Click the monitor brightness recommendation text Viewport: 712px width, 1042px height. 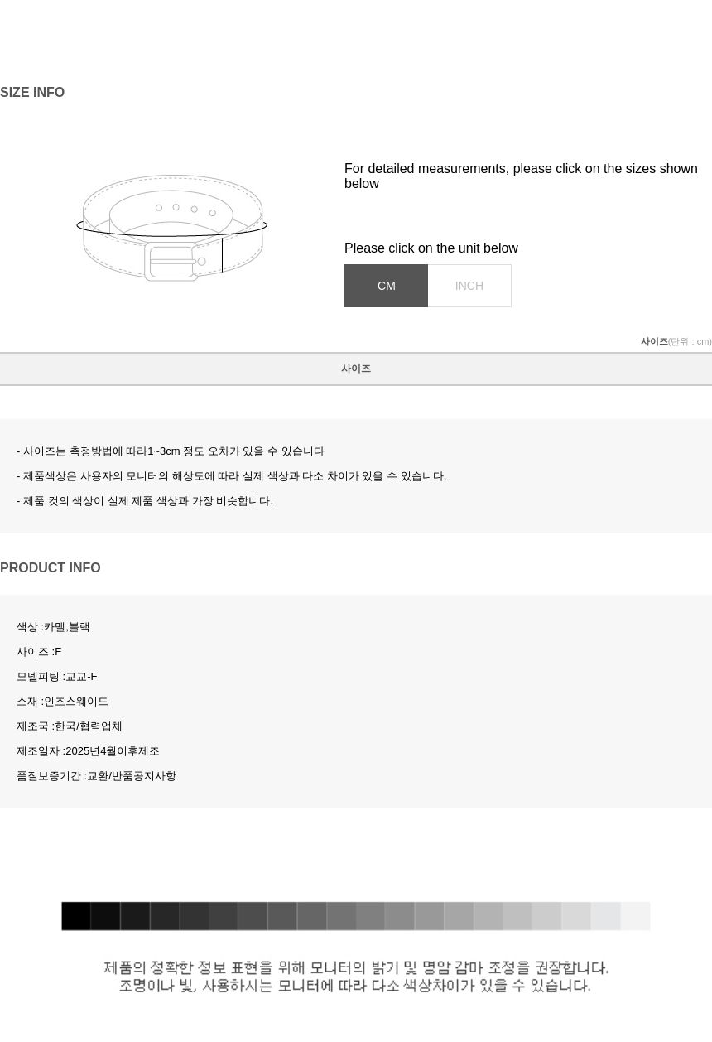[356, 967]
